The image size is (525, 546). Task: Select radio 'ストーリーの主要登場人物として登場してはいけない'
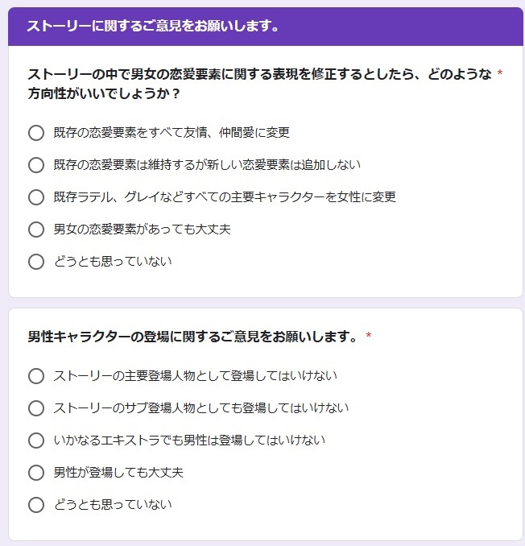pos(35,376)
